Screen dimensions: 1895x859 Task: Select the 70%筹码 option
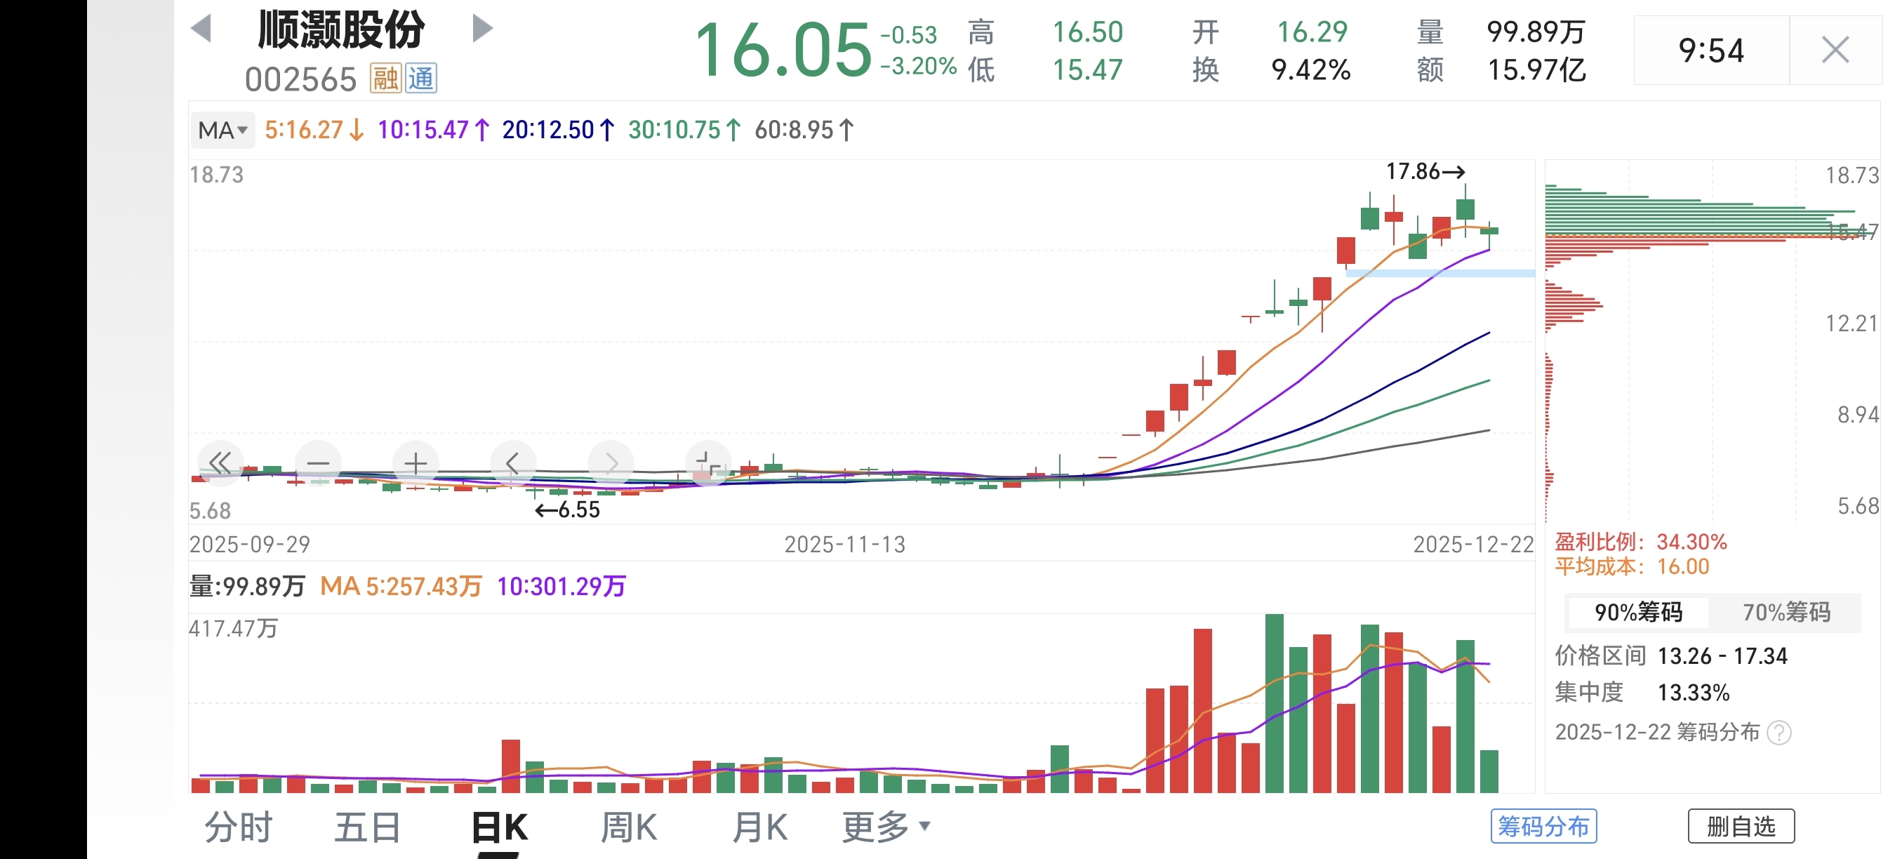click(x=1786, y=612)
